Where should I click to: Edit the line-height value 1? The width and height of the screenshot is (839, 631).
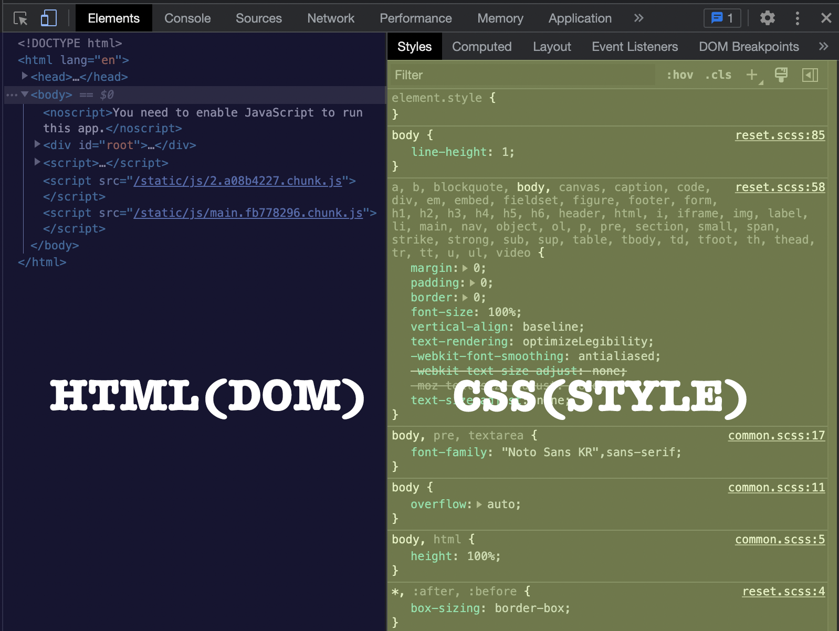[x=505, y=152]
